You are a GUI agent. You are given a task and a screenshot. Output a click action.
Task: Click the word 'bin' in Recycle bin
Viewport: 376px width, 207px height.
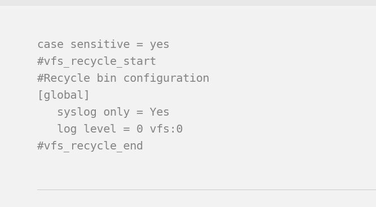(x=107, y=78)
